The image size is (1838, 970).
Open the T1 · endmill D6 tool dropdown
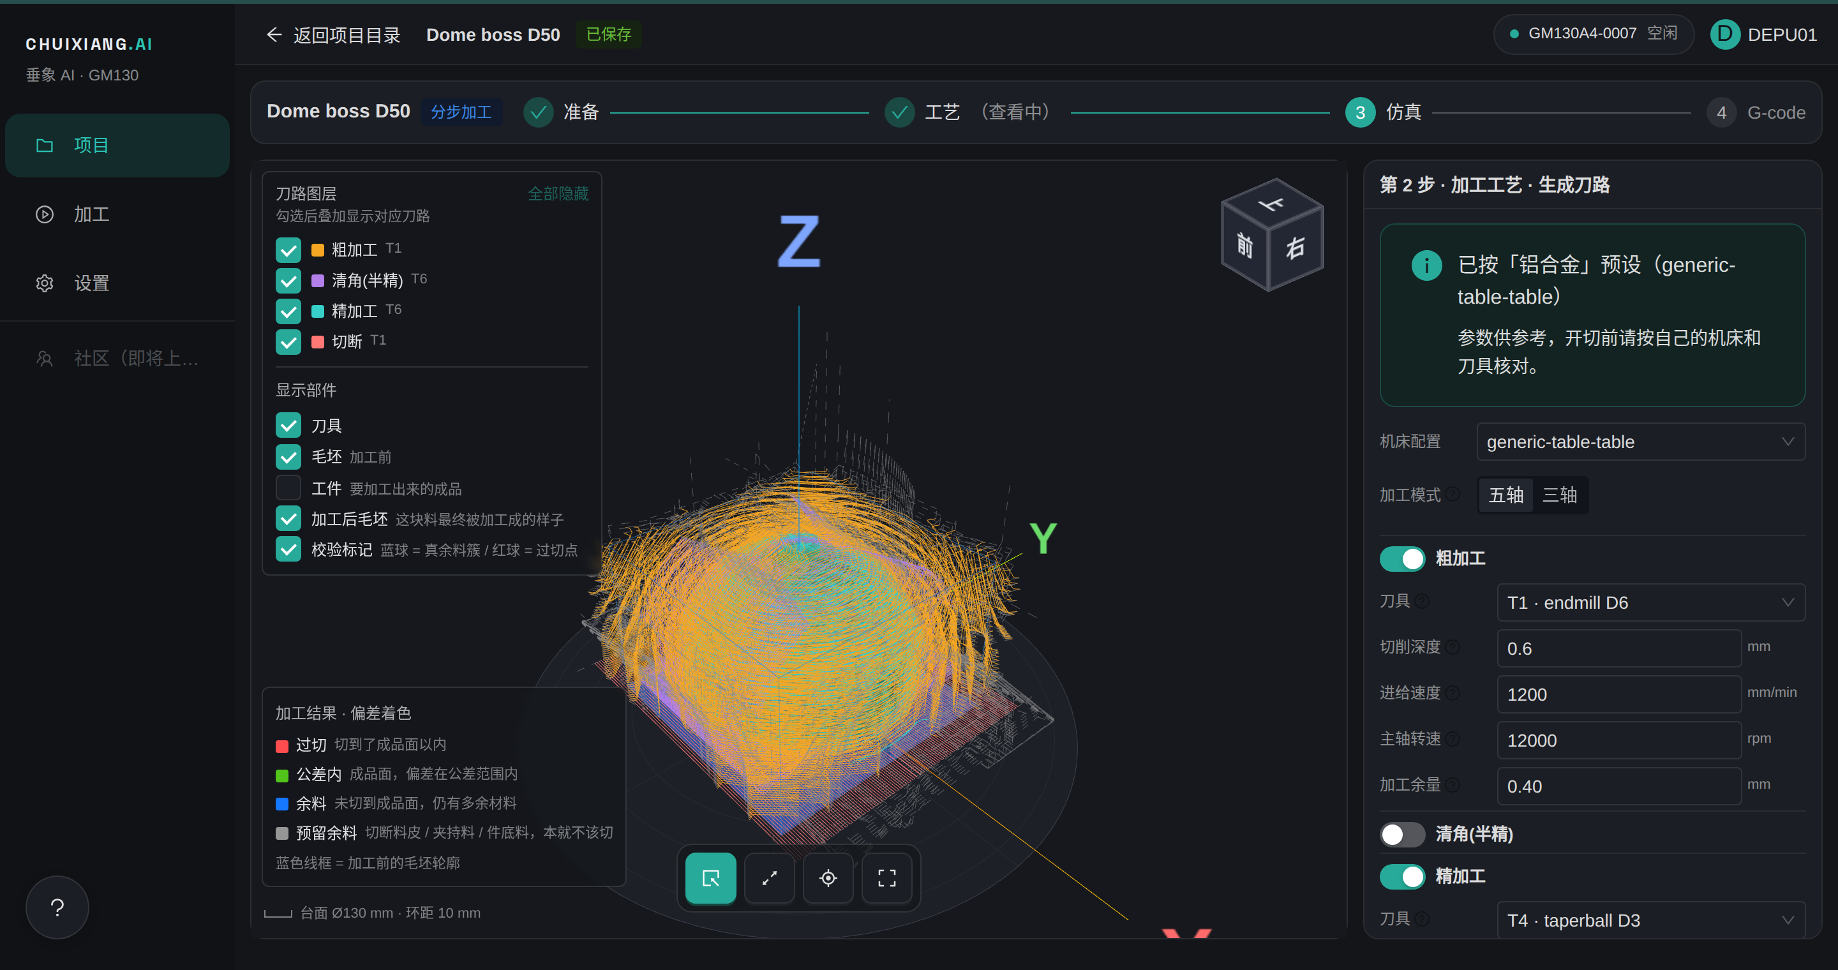(1650, 602)
